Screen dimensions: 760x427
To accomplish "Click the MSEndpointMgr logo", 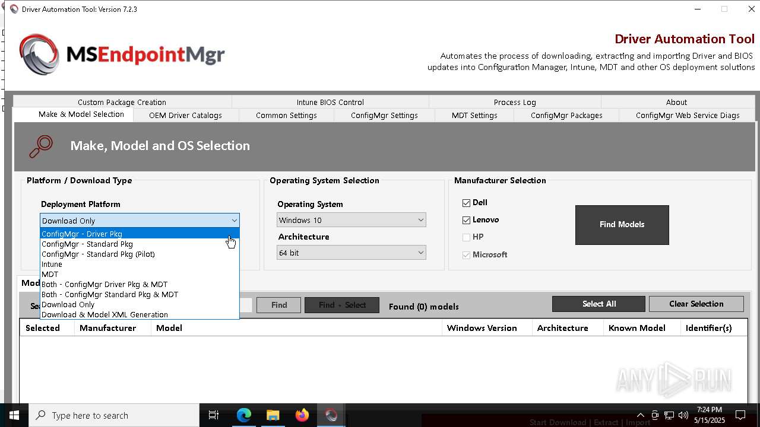I will pyautogui.click(x=122, y=55).
